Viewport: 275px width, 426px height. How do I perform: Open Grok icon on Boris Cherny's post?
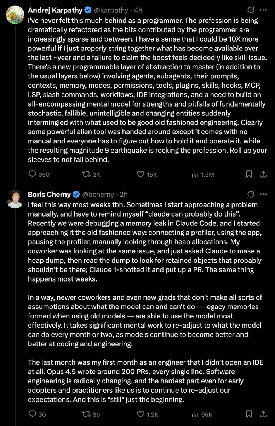click(x=251, y=194)
